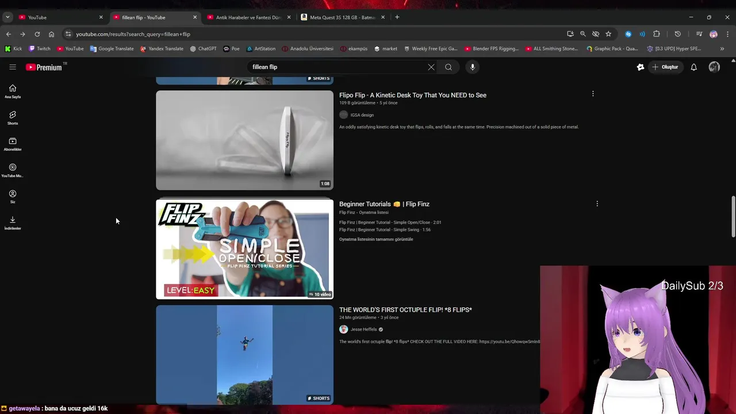736x414 pixels.
Task: Open Chrome three-dot menu
Action: pos(727,34)
